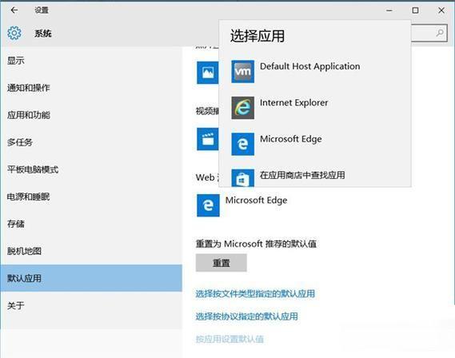Select the VMware Default Host Application icon

(242, 71)
